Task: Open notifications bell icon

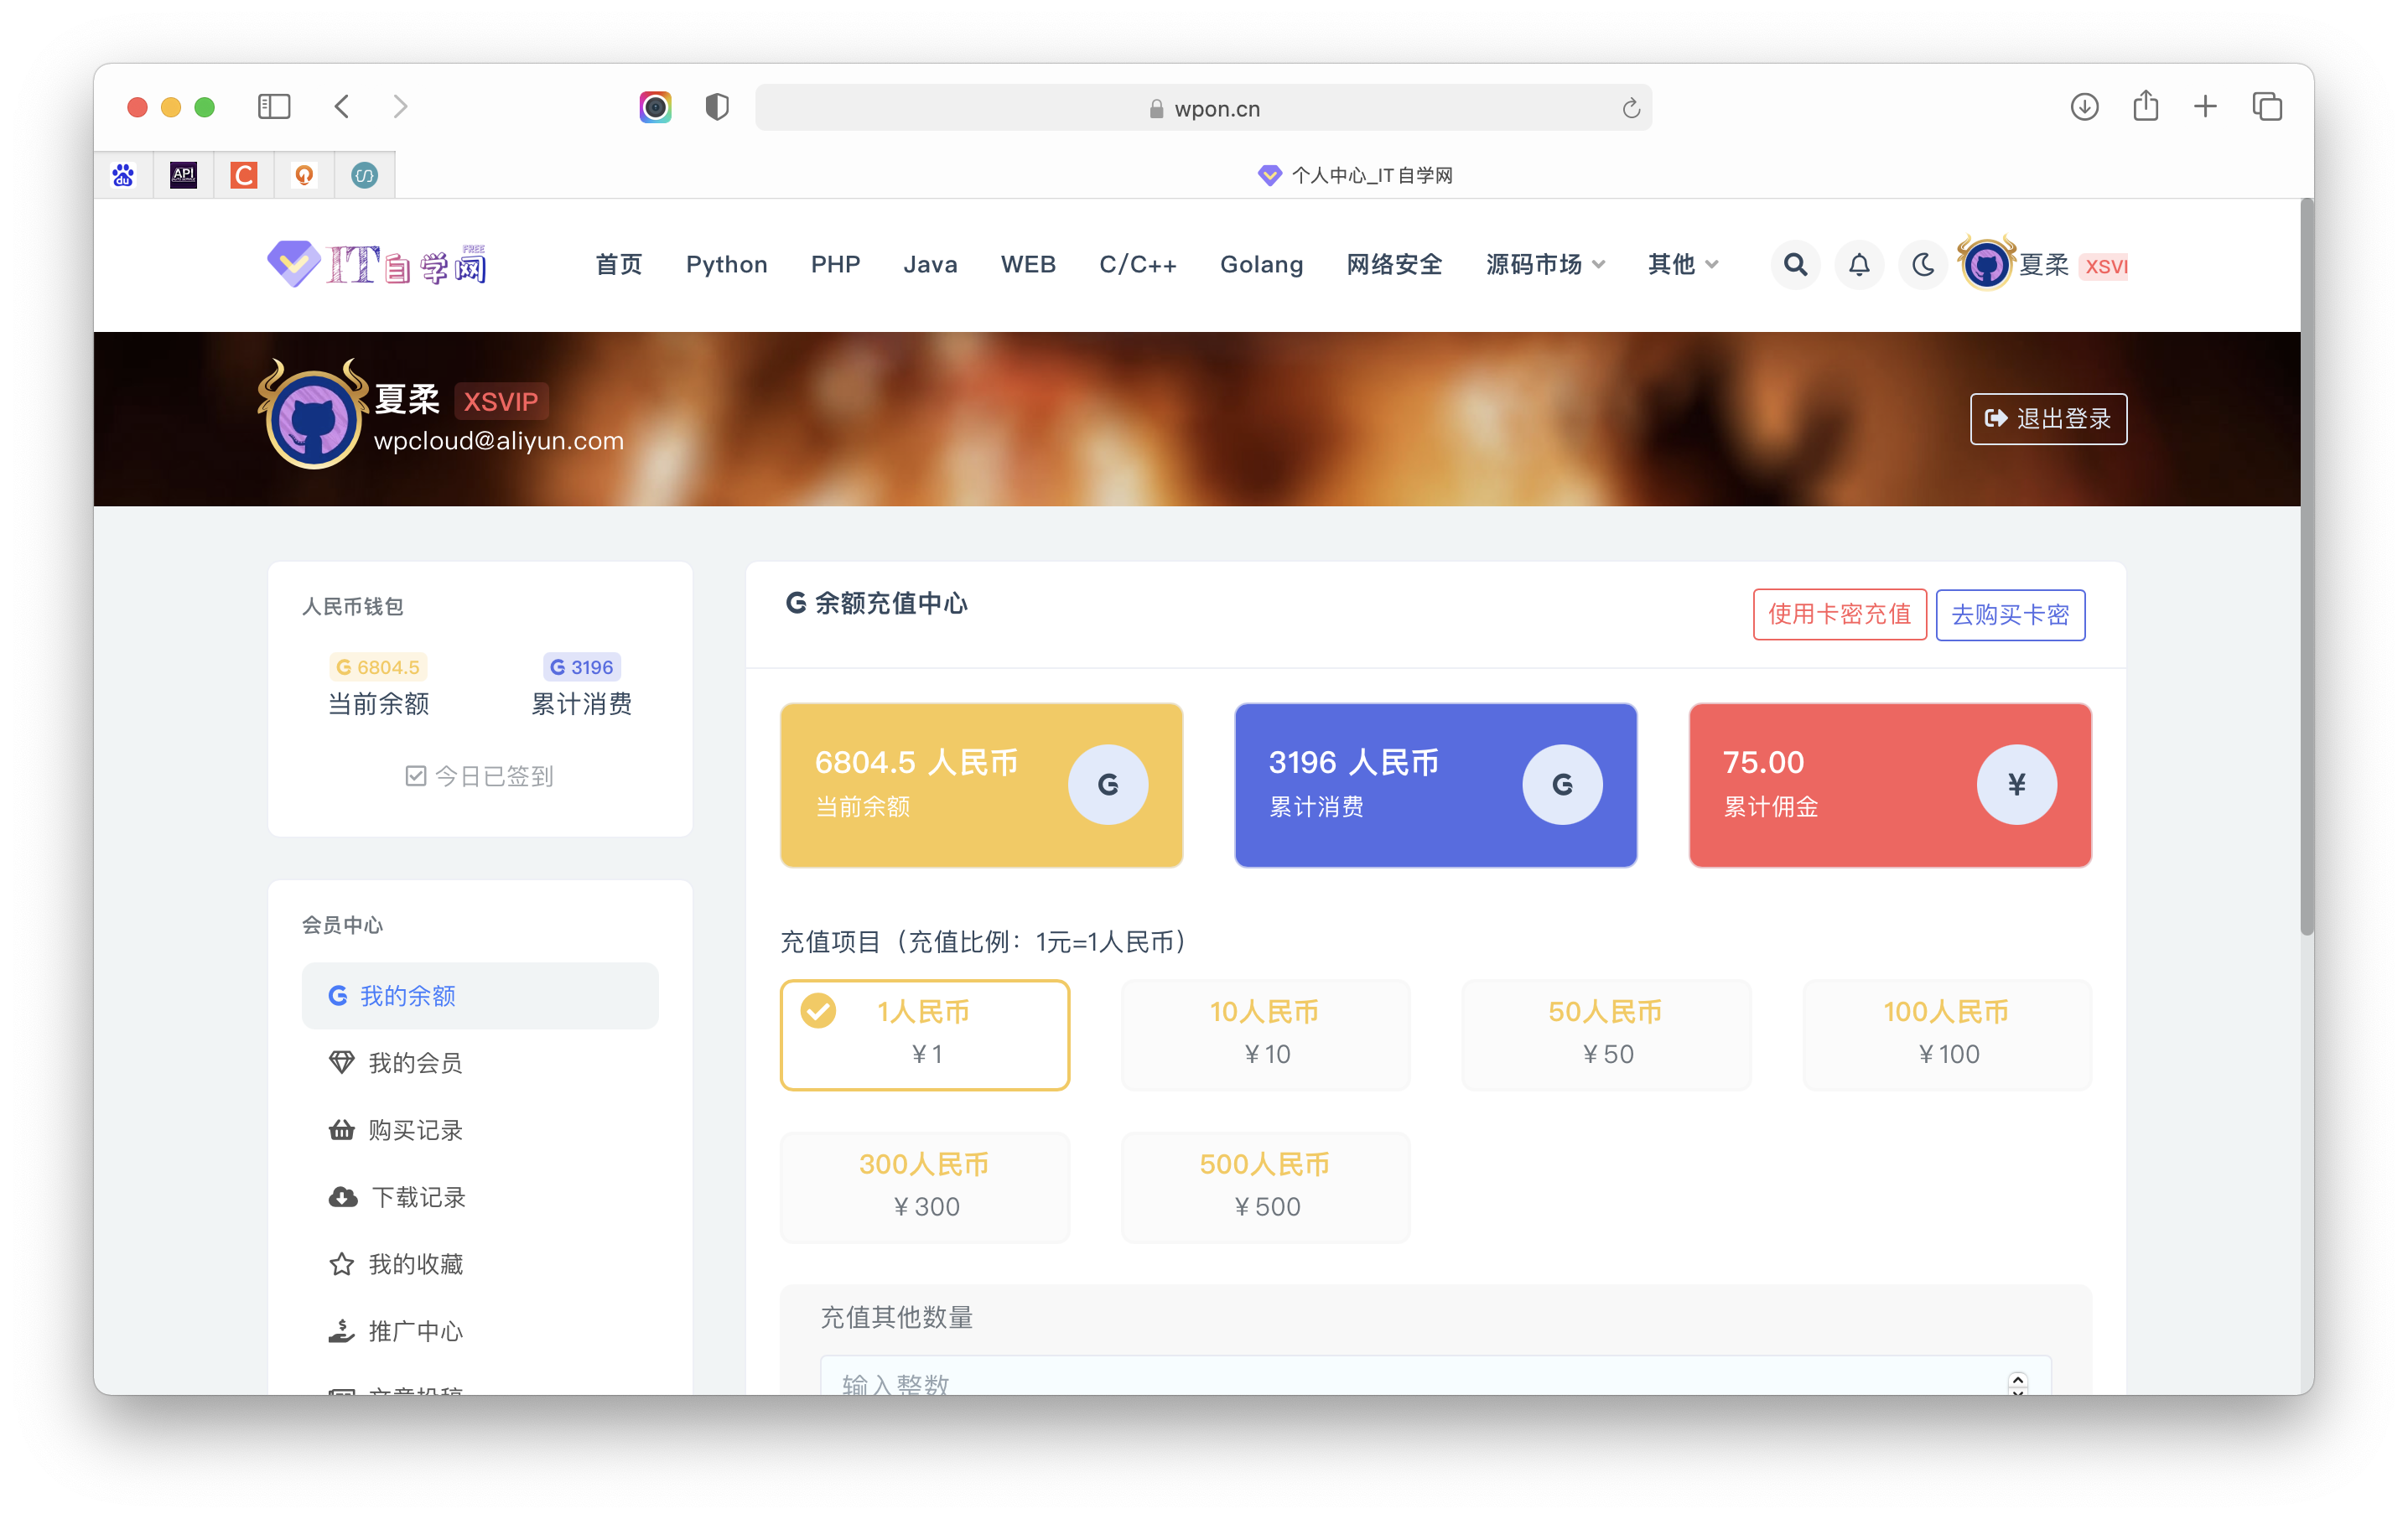Action: coord(1858,265)
